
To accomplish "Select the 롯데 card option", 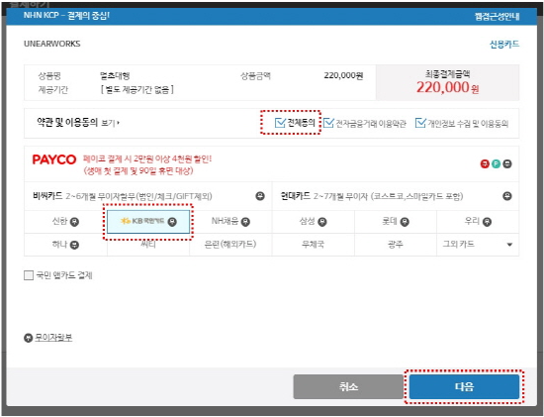I will [396, 222].
